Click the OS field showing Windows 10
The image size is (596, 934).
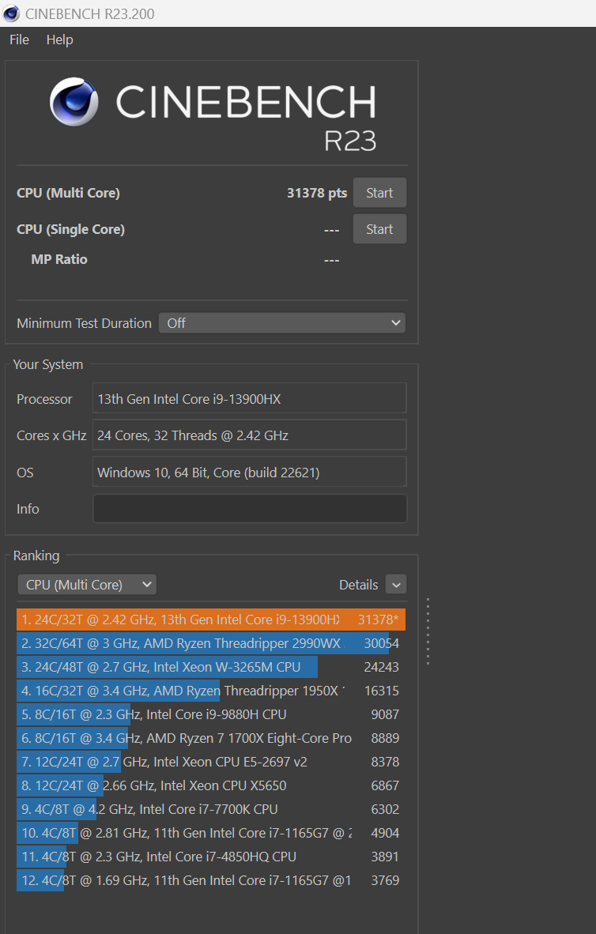250,473
